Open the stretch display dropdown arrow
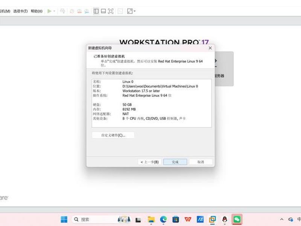The height and width of the screenshot is (226, 301). coord(134,11)
